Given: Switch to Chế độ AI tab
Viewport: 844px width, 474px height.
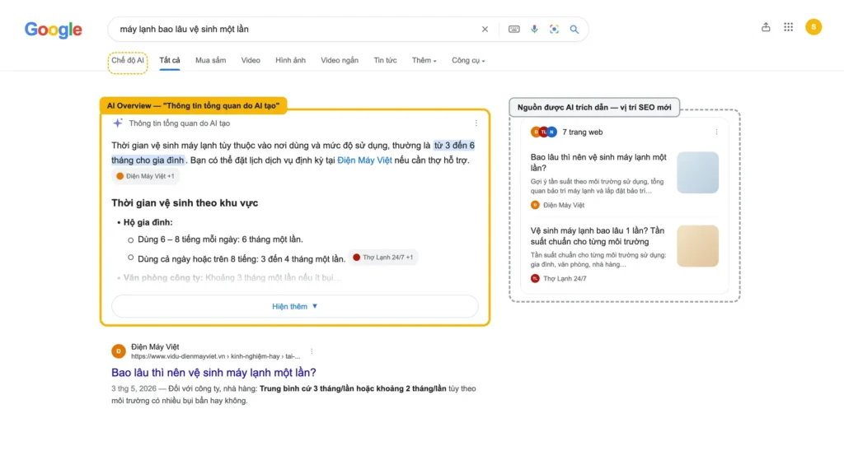Looking at the screenshot, I should coord(128,61).
